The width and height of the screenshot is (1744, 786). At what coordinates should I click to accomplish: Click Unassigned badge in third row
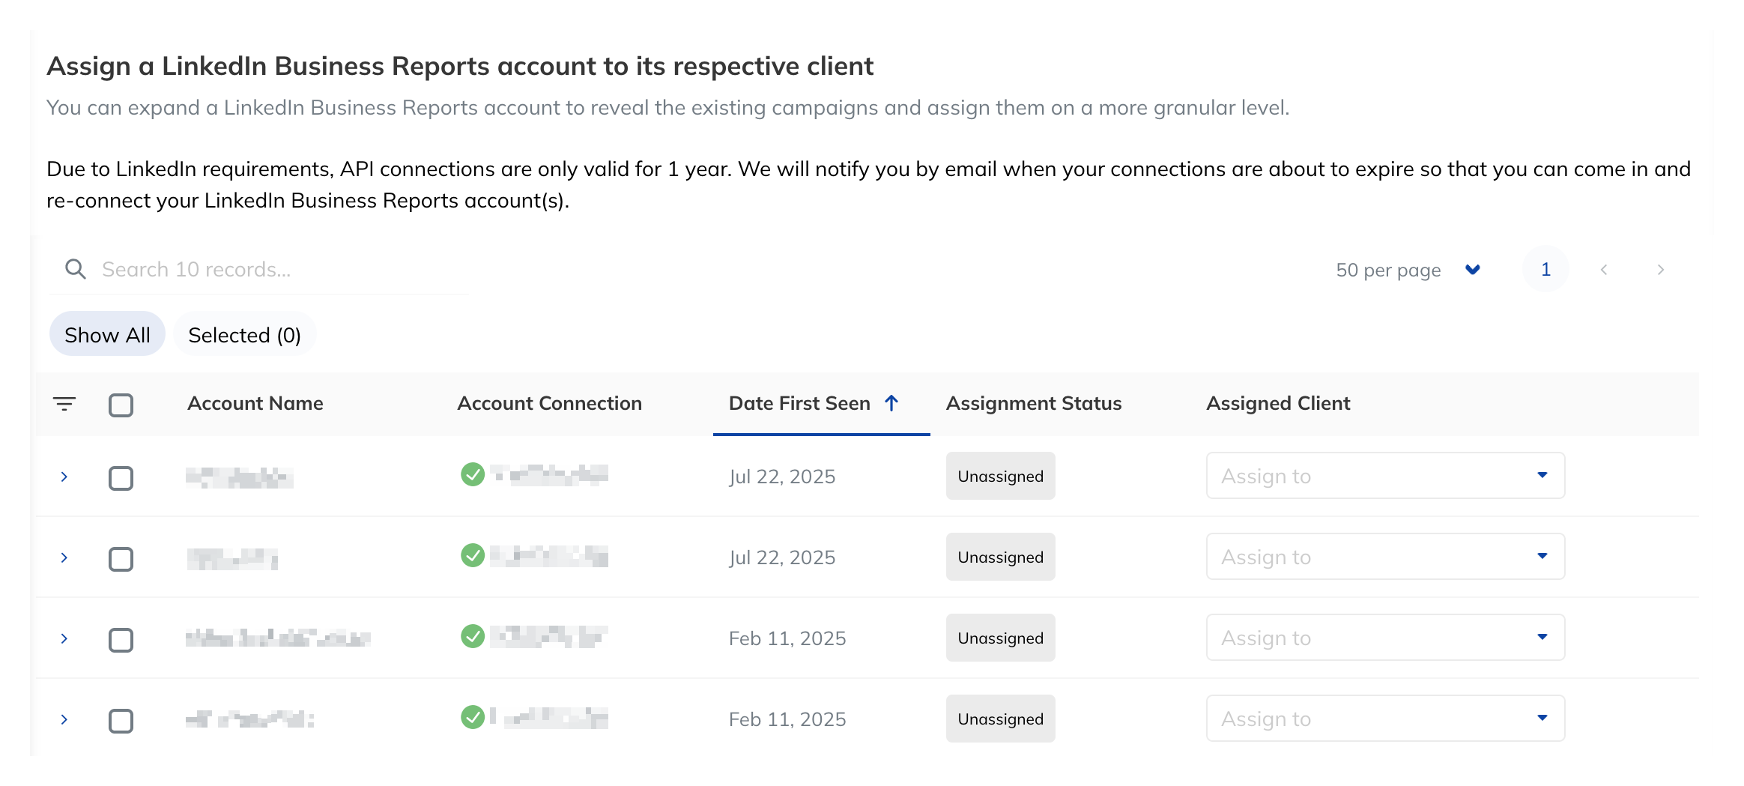coord(1000,638)
